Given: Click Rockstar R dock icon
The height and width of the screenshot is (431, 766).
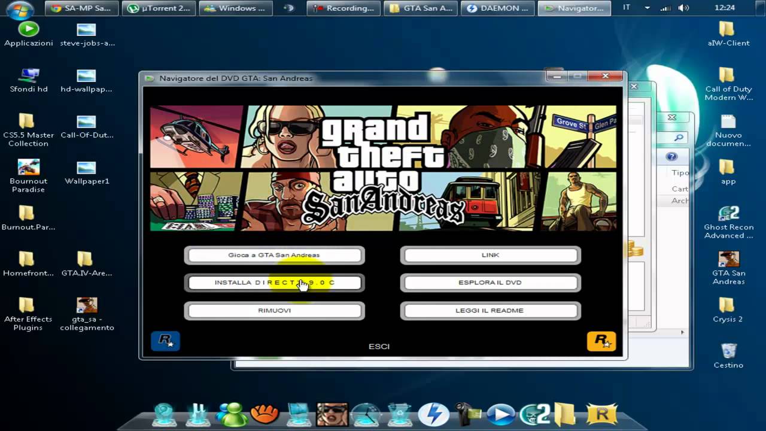Looking at the screenshot, I should (601, 414).
